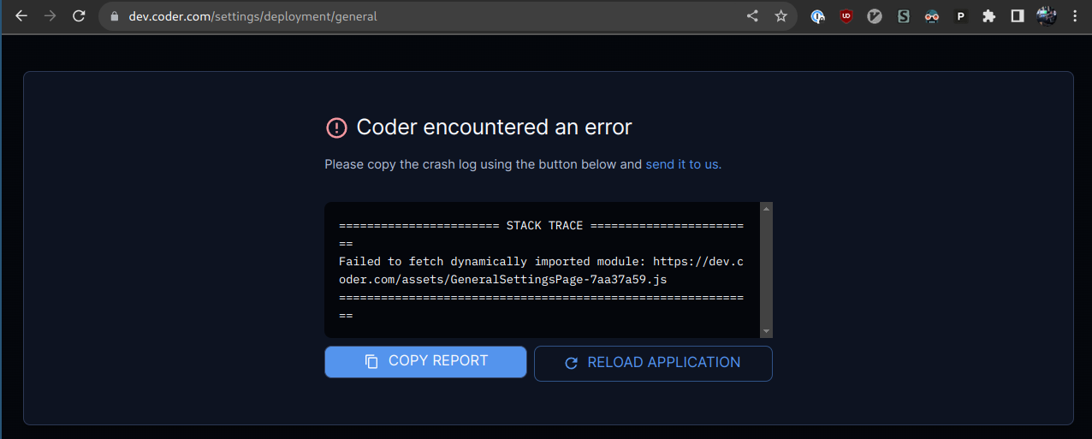Click the RELOAD APPLICATION button
Screen dimensions: 1092x439
click(x=653, y=363)
